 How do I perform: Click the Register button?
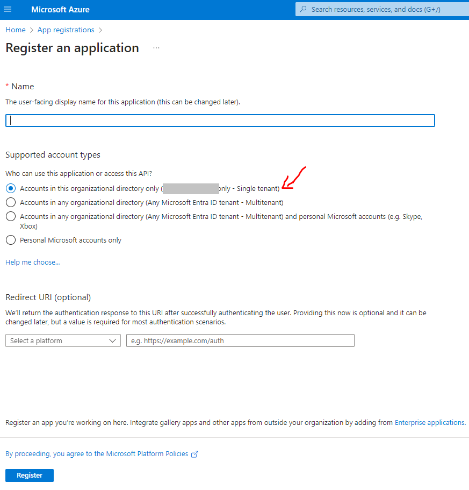[x=30, y=475]
